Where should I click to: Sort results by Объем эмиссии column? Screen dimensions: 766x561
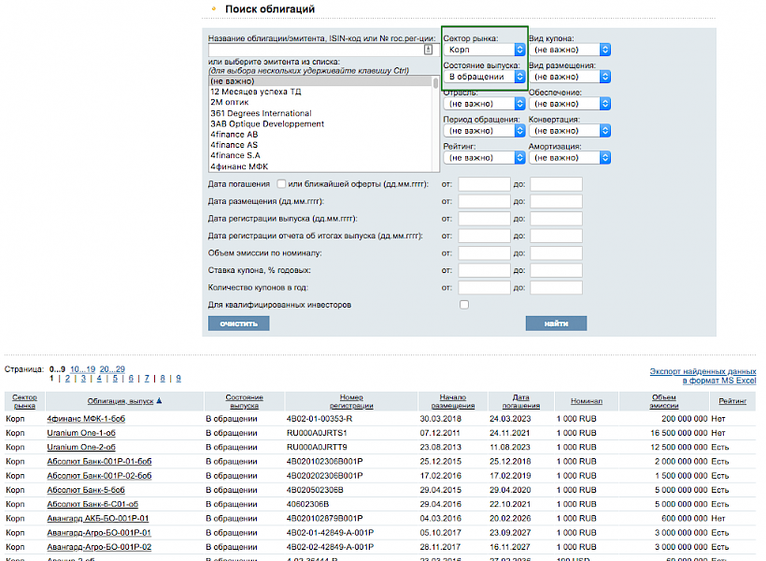pos(664,401)
